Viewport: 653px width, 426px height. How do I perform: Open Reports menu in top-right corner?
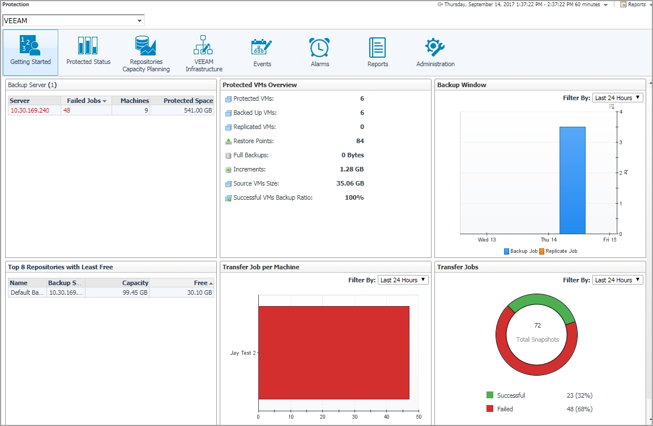pos(633,5)
